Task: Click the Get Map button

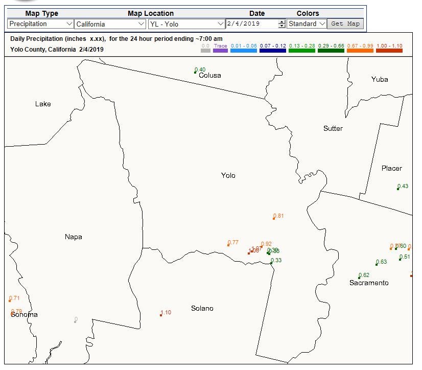Action: click(345, 24)
